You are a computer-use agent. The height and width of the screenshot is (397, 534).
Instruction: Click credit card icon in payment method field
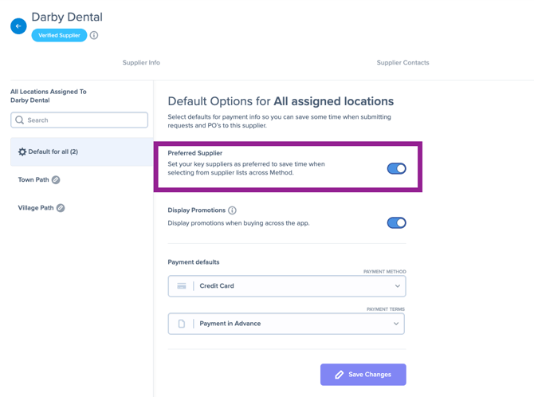click(182, 286)
